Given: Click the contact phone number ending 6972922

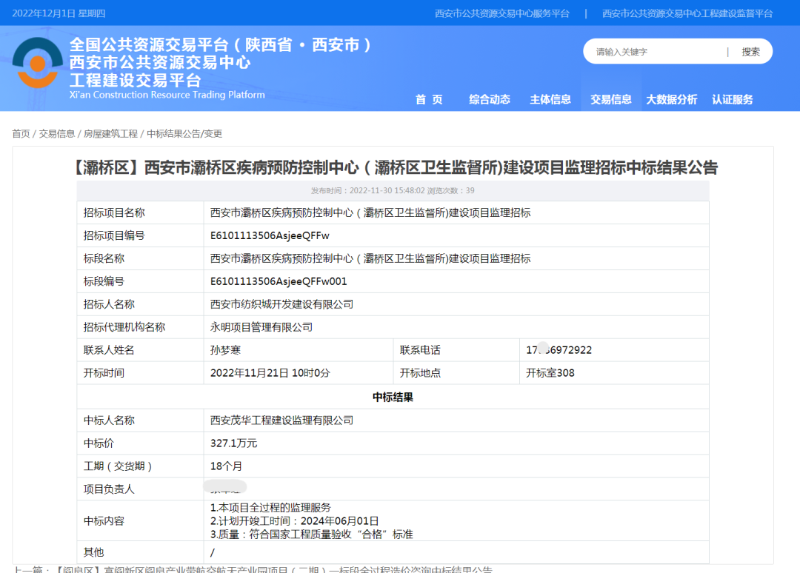Looking at the screenshot, I should pos(559,350).
